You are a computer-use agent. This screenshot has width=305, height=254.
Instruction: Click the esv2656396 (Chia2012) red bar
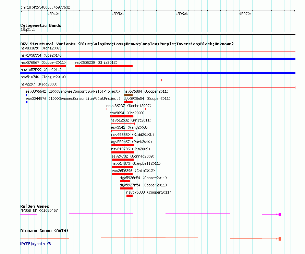tap(122, 174)
